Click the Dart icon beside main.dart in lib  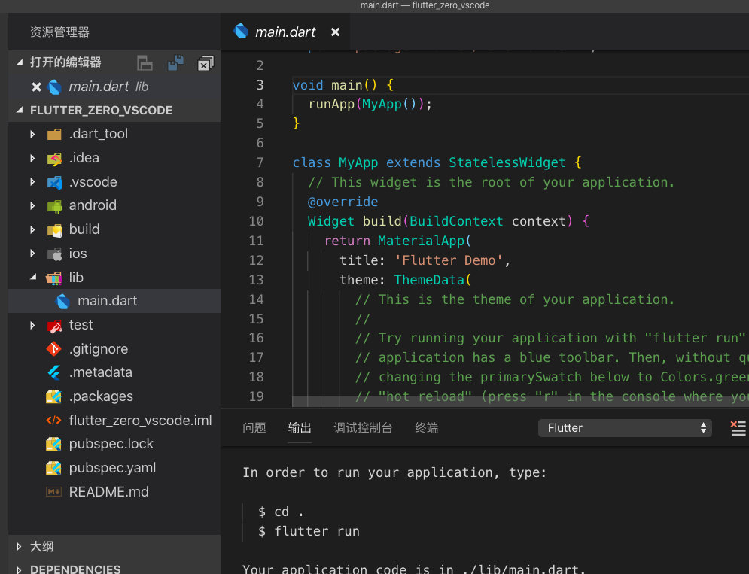(x=62, y=302)
